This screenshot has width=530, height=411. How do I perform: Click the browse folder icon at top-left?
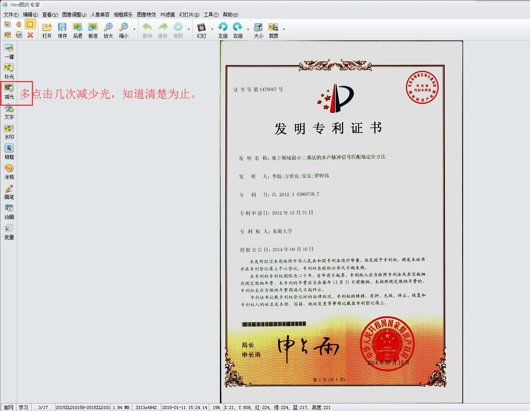pos(7,24)
